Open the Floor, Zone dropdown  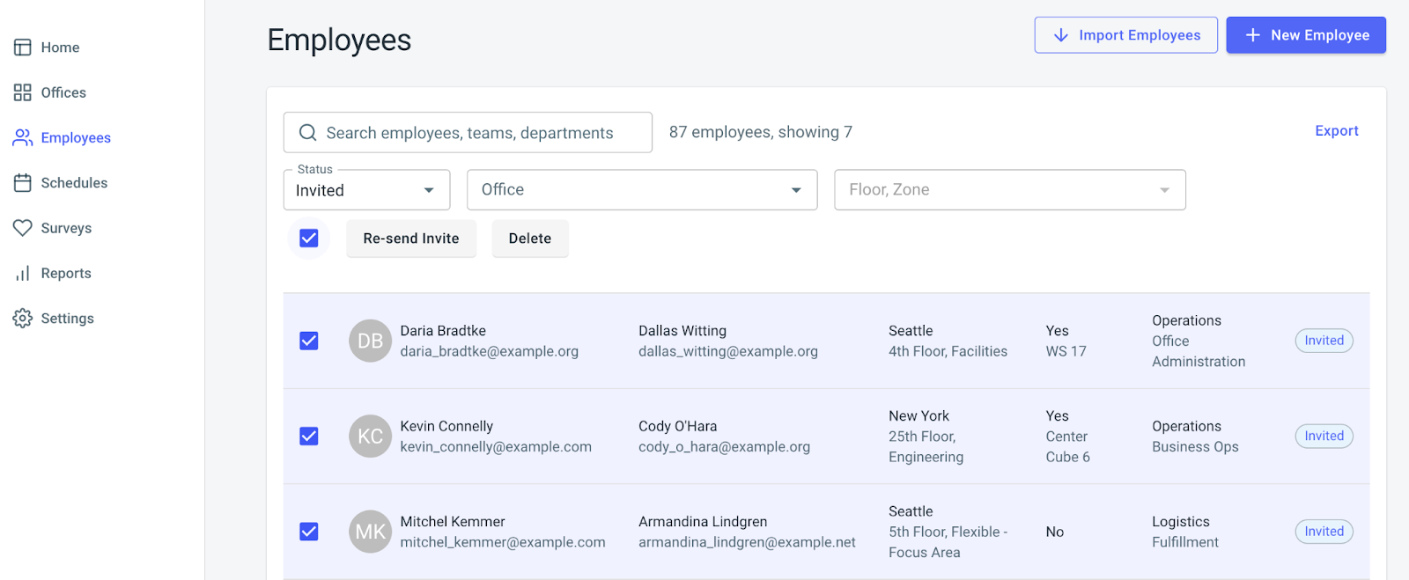point(1009,190)
